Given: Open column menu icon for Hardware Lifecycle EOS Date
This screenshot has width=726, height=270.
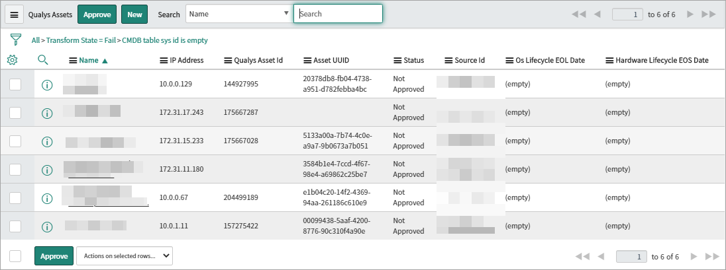Looking at the screenshot, I should point(610,61).
